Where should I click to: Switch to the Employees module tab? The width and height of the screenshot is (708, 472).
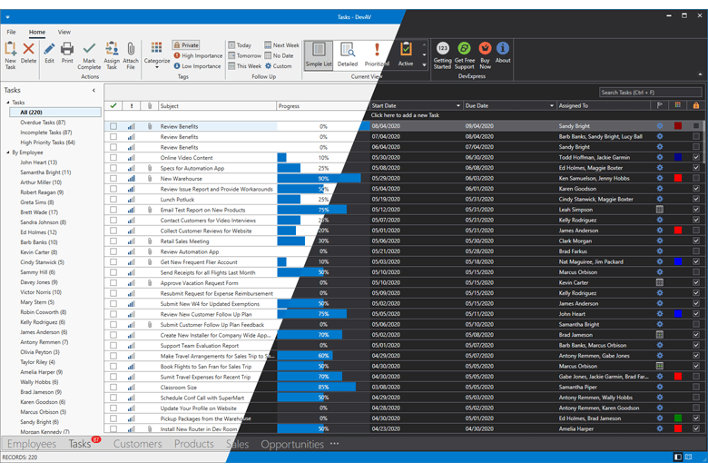coord(32,444)
